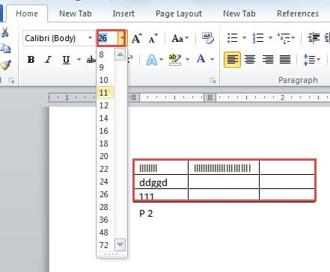This screenshot has width=330, height=272.
Task: Toggle Underline formatting
Action: pyautogui.click(x=66, y=60)
